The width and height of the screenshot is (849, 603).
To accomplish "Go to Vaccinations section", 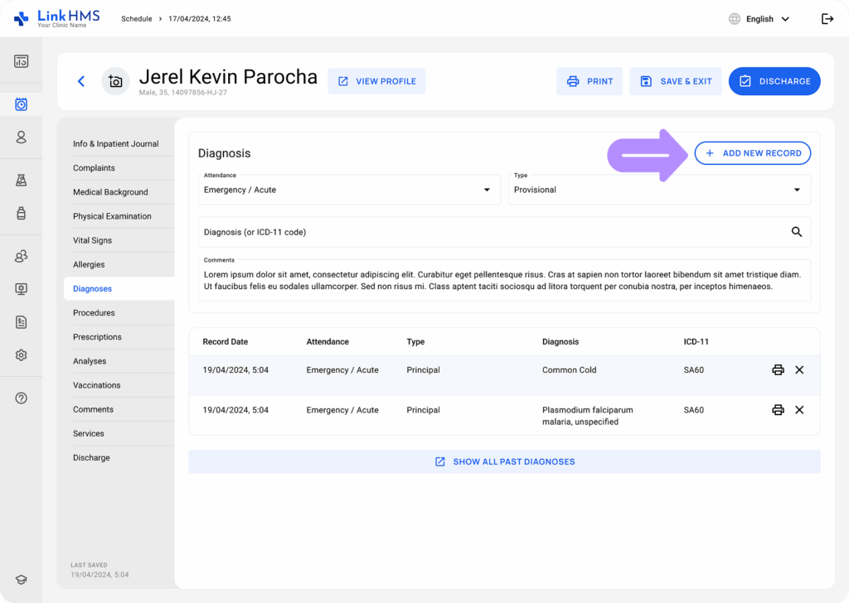I will [x=96, y=385].
